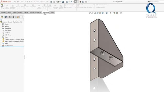
Task: Switch to ConfigurationManager tab icon
Action: [x=10, y=17]
